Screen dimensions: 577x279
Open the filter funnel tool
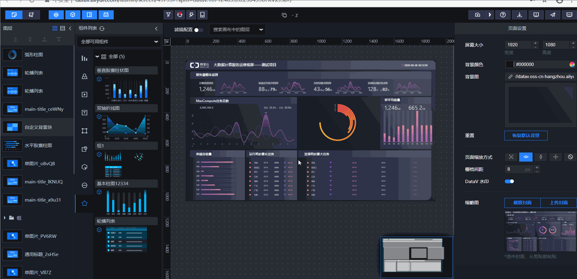coord(168,15)
